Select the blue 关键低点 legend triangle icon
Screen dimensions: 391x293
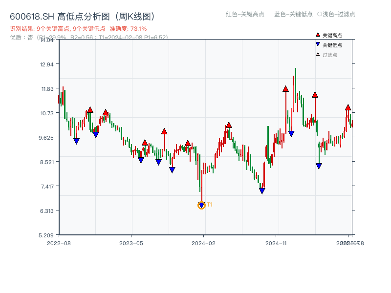pos(317,43)
